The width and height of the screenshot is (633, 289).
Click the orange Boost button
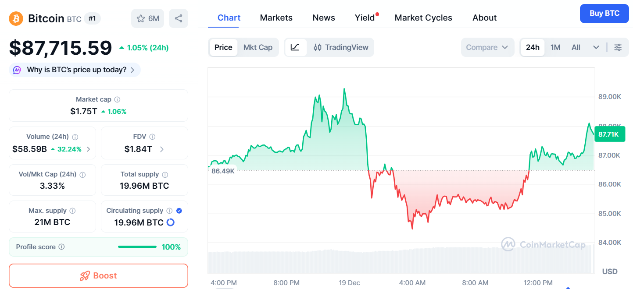click(x=98, y=275)
